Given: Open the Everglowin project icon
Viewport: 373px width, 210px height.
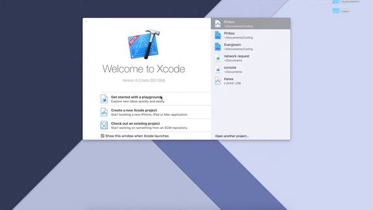Looking at the screenshot, I should coord(217,47).
